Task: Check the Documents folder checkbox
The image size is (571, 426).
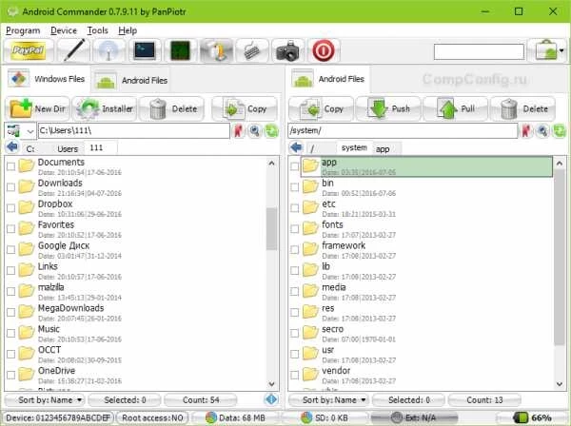Action: [10, 166]
